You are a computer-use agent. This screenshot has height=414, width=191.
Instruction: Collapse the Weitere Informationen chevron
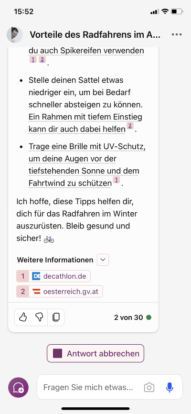coord(103,260)
